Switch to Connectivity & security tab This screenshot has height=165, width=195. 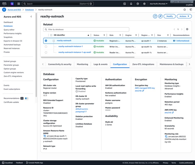click(x=60, y=64)
